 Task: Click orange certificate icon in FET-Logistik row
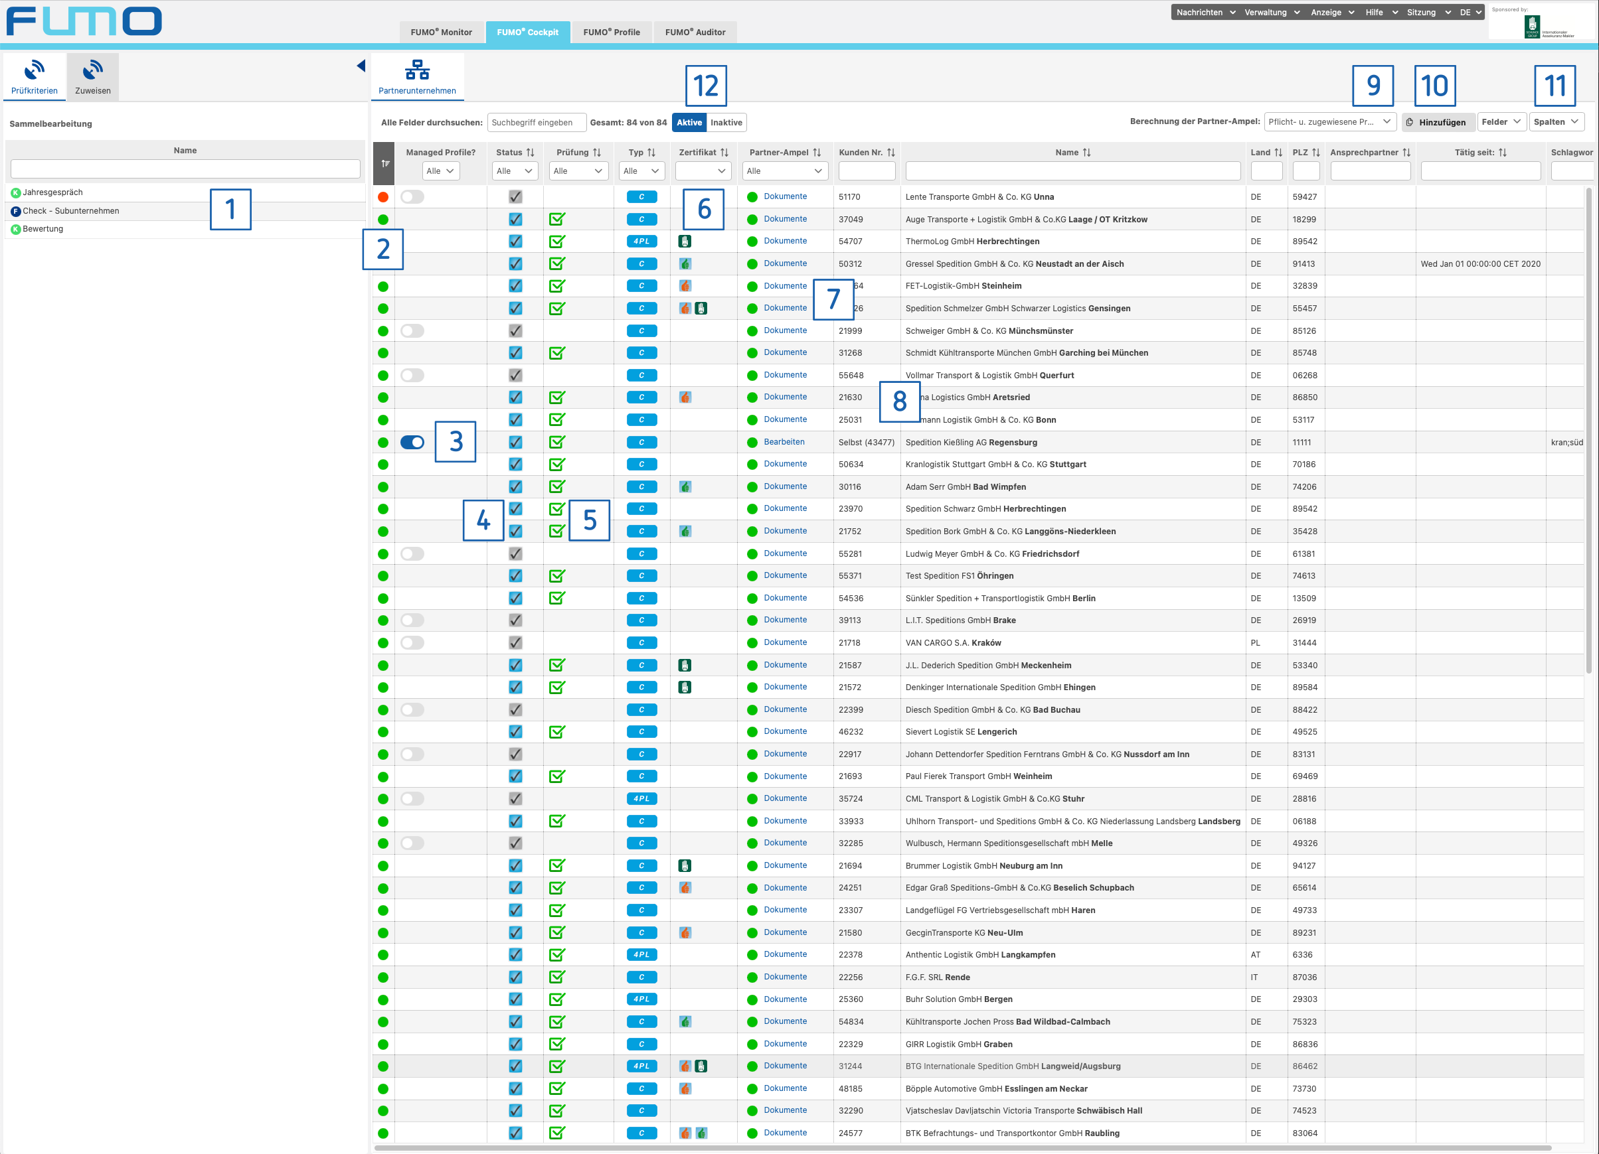tap(685, 286)
